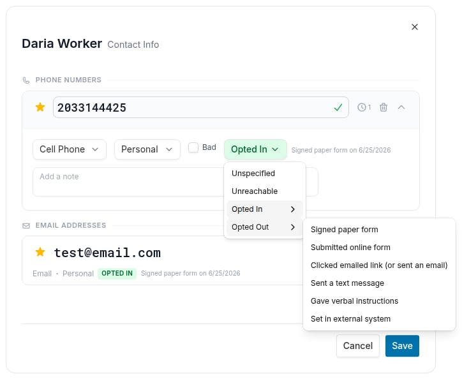Toggle the Opted In status dropdown
Viewport: 462px width, 379px height.
255,149
